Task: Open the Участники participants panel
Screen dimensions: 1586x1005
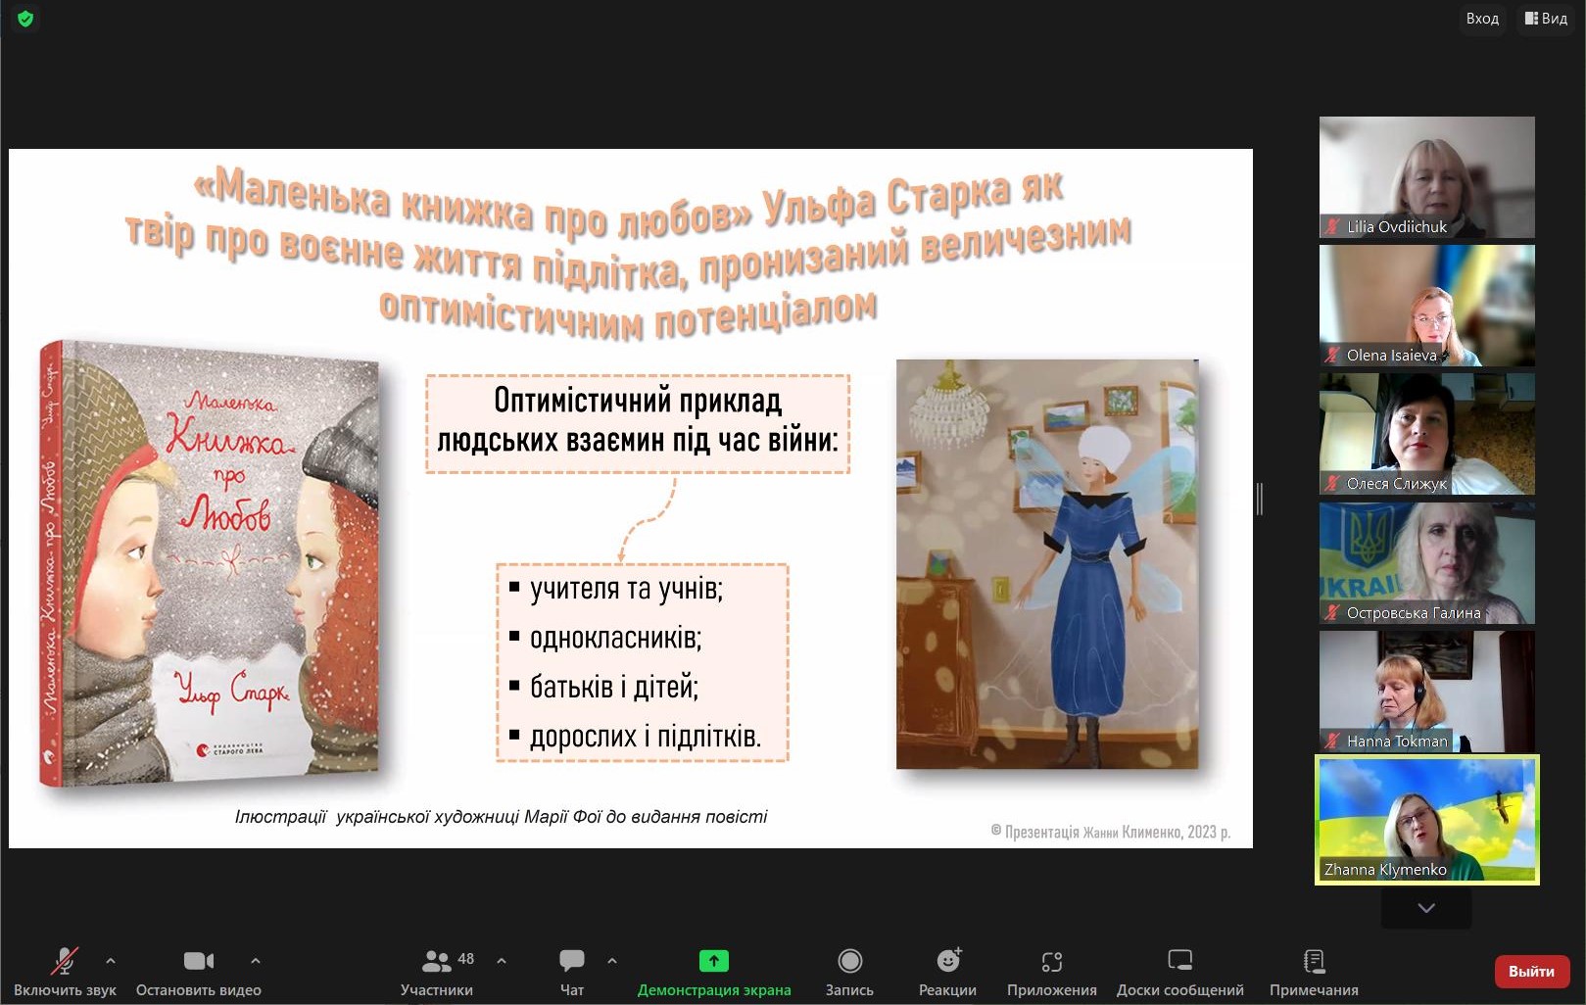Action: click(x=437, y=972)
